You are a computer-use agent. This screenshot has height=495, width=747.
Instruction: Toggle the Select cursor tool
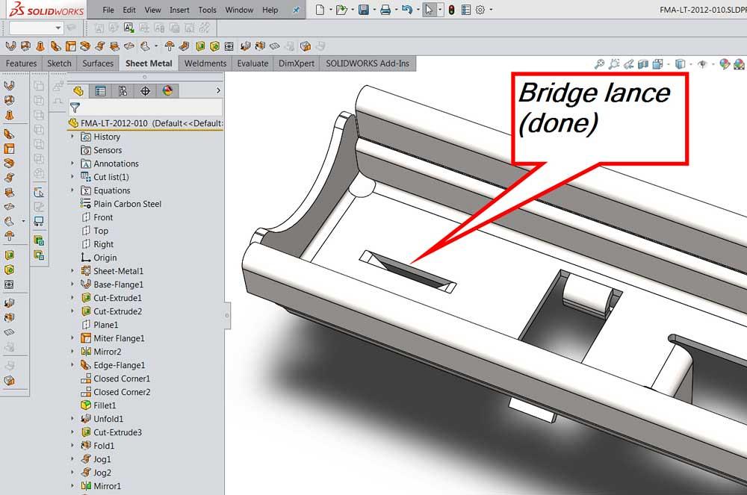point(429,10)
